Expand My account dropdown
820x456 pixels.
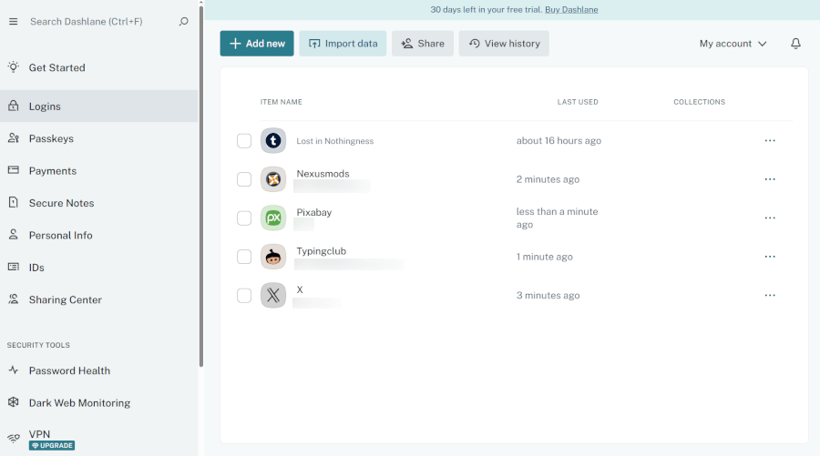733,44
